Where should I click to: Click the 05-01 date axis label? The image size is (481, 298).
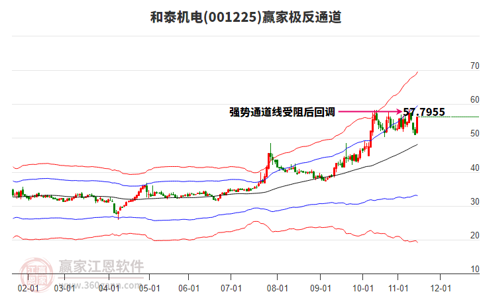149,289
